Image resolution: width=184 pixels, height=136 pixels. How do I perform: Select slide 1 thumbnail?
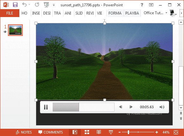pos(15,30)
